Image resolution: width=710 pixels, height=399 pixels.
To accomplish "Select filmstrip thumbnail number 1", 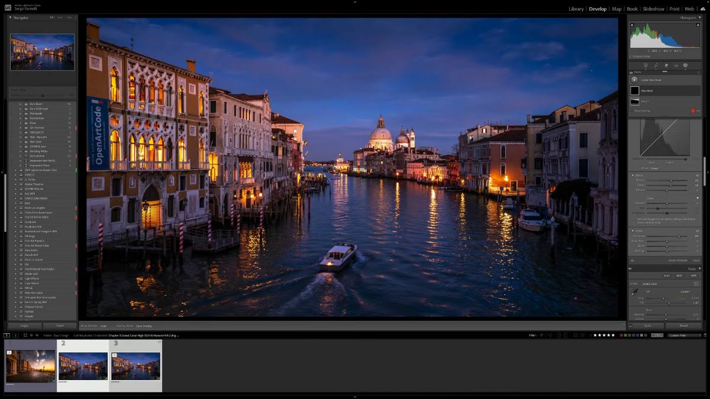I will (x=31, y=366).
